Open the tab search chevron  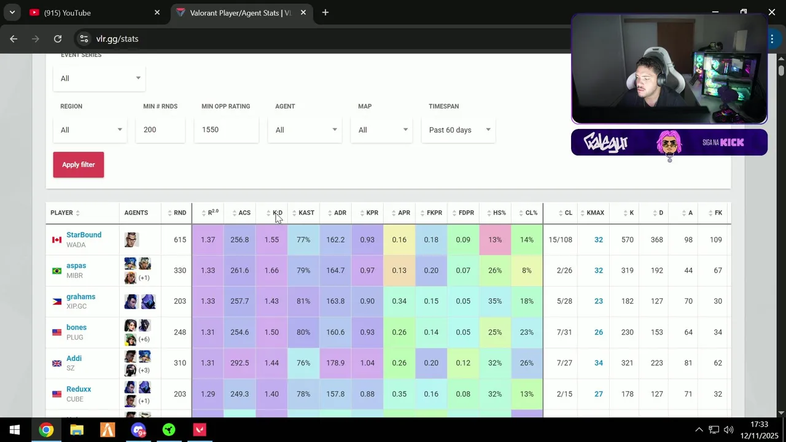[12, 12]
